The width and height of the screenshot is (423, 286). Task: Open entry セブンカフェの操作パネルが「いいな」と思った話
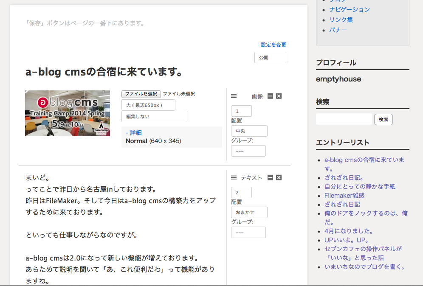tap(363, 253)
